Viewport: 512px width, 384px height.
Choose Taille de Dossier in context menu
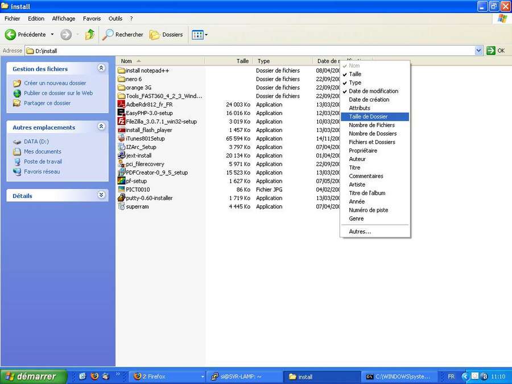[368, 117]
